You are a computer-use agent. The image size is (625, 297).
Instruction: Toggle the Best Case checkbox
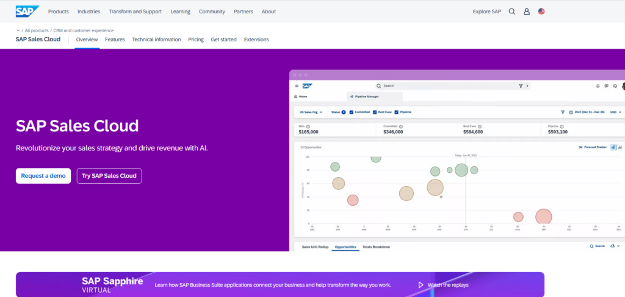(375, 112)
